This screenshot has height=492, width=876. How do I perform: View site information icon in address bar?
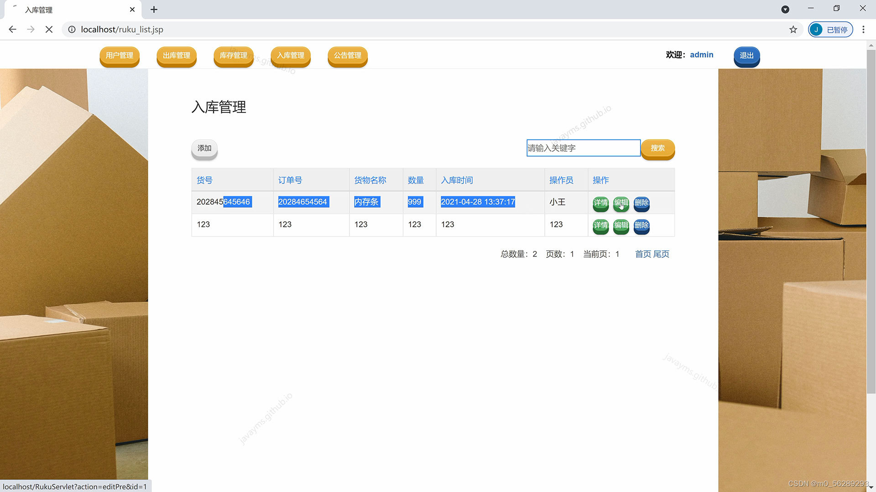pyautogui.click(x=72, y=30)
